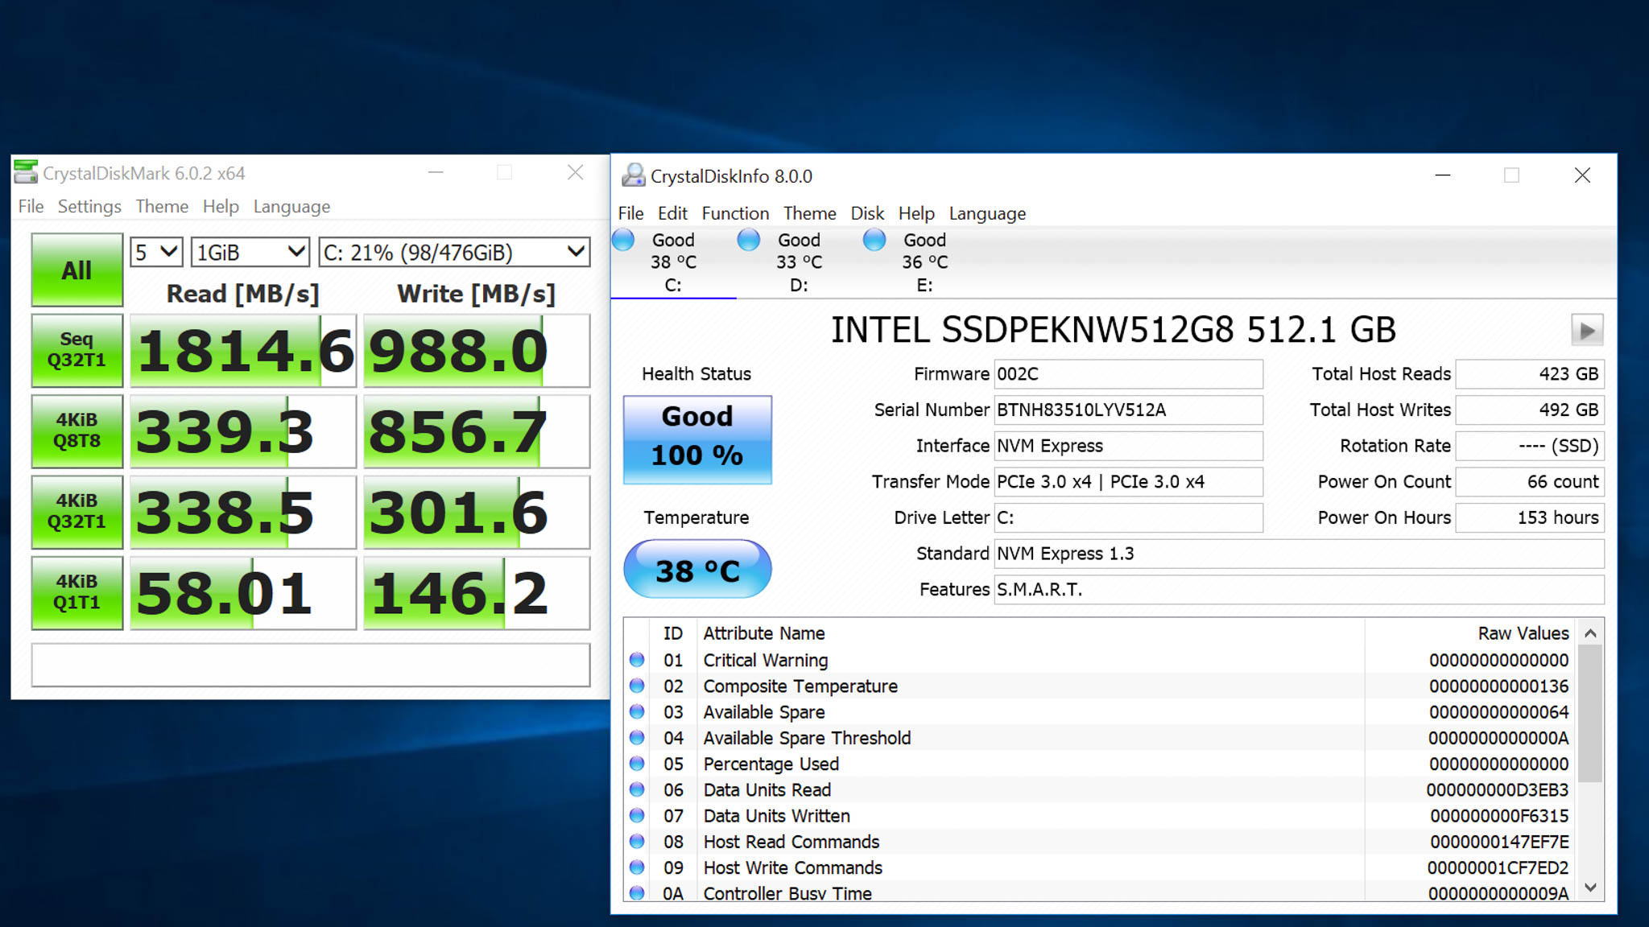Viewport: 1649px width, 927px height.
Task: Click status orb beside Composite Temperature attribute
Action: tap(637, 686)
